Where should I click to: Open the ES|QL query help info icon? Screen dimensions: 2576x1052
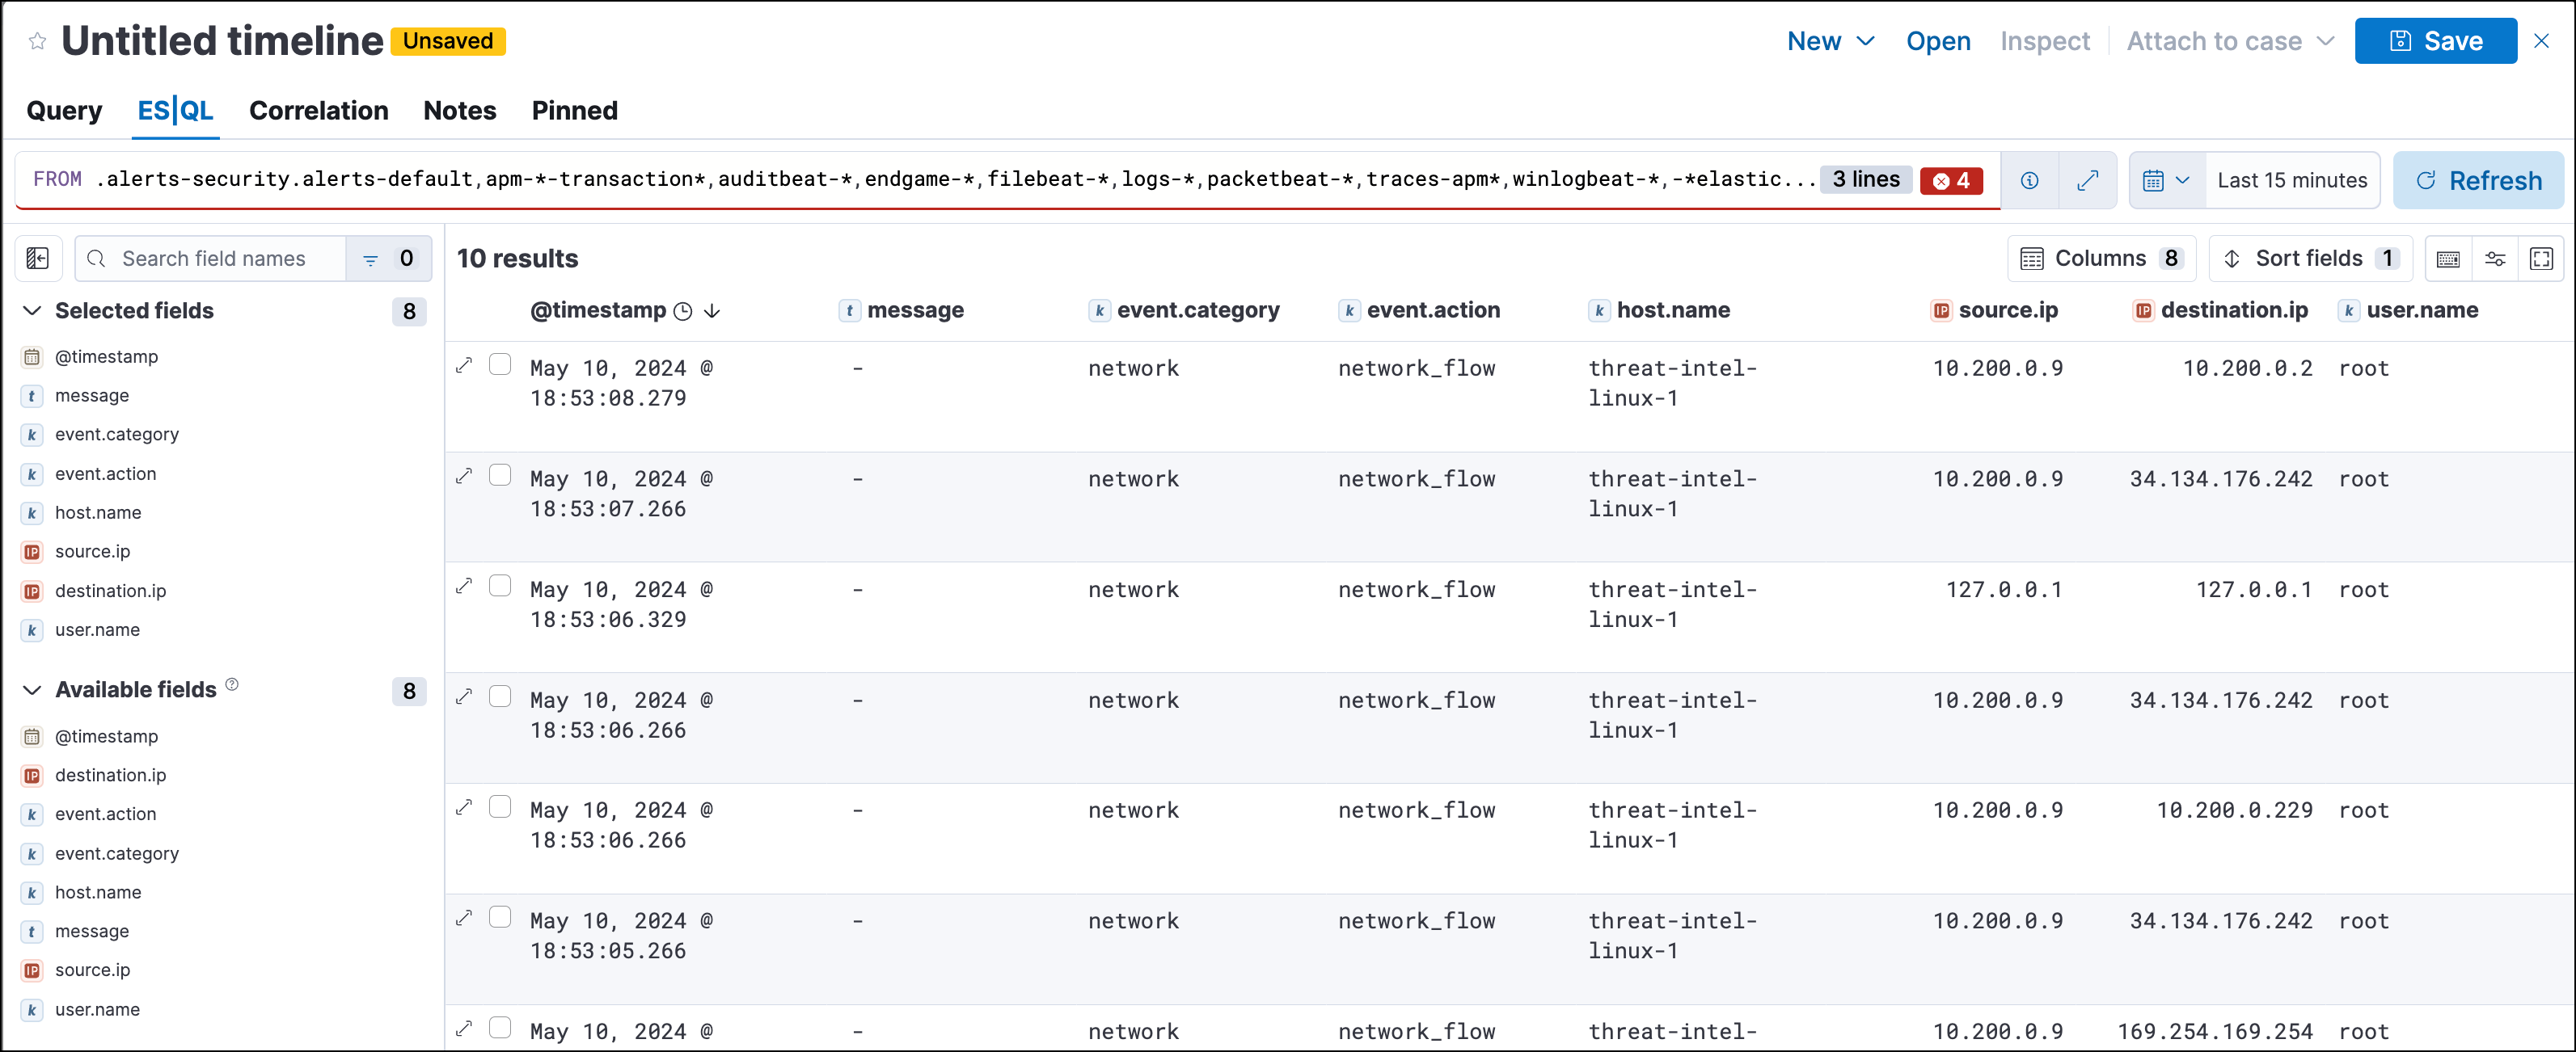pos(2030,180)
